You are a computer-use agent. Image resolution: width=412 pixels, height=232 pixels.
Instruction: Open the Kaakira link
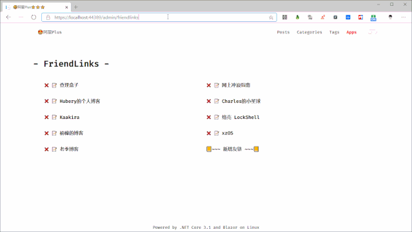[70, 118]
